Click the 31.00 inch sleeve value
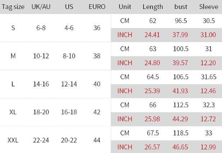Screen dimensions: 222x153 208,35
